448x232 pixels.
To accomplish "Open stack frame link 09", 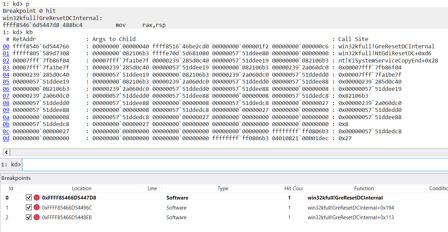I will click(x=6, y=110).
